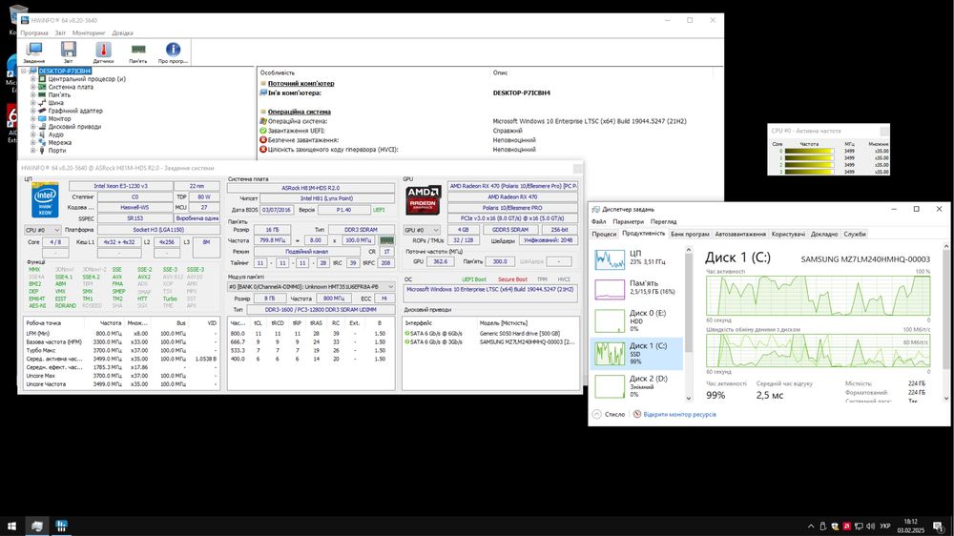
Task: Open the Моніторинг menu in HWiNFO
Action: [x=89, y=32]
